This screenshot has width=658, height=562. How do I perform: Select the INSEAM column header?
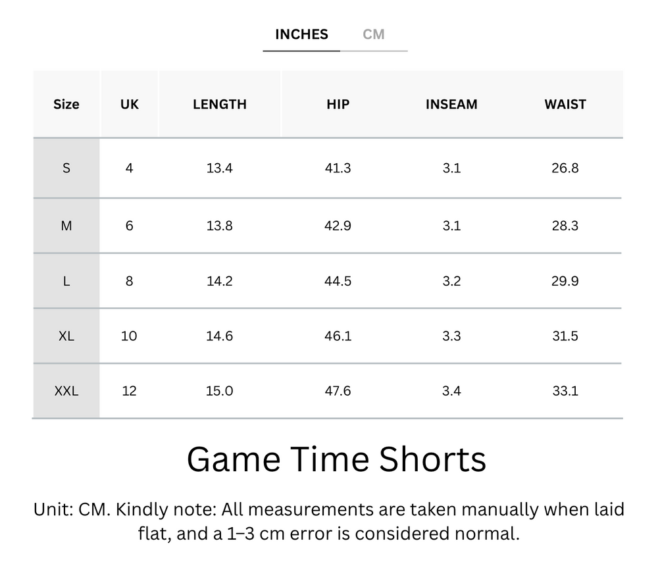pyautogui.click(x=451, y=104)
